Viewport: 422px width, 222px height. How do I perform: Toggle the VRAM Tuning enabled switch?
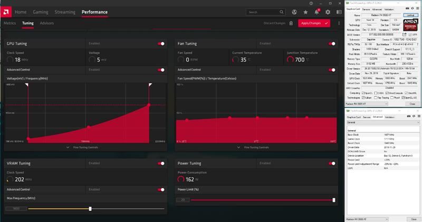pyautogui.click(x=161, y=163)
